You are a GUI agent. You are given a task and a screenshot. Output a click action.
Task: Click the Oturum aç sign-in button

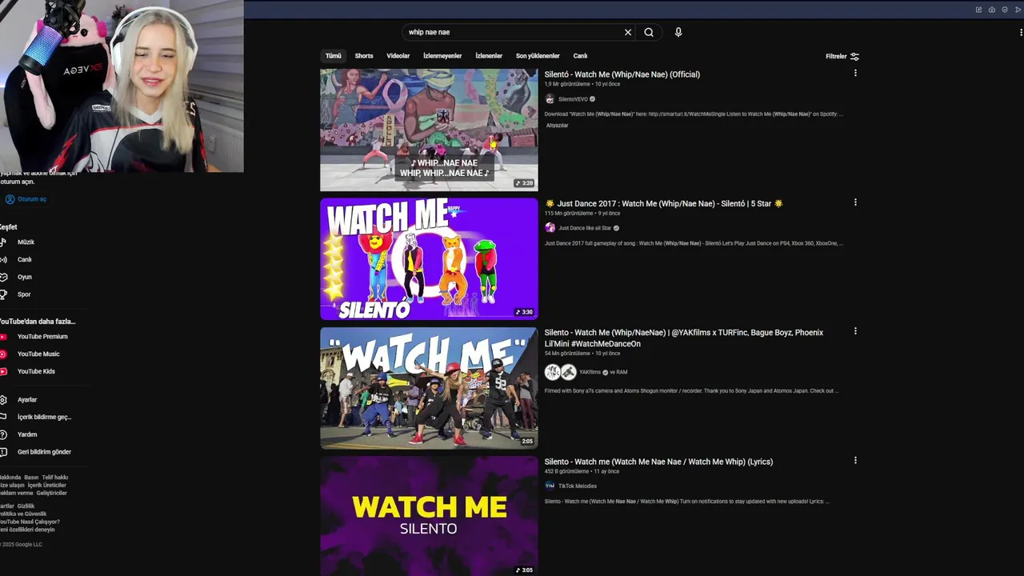tap(26, 199)
